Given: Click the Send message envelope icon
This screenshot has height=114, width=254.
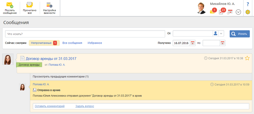Looking at the screenshot, I should [x=10, y=5].
